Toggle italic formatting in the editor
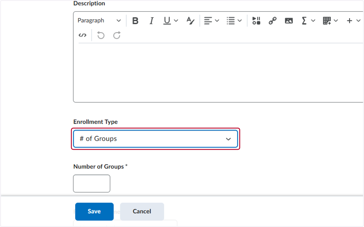The height and width of the screenshot is (227, 364). 151,21
